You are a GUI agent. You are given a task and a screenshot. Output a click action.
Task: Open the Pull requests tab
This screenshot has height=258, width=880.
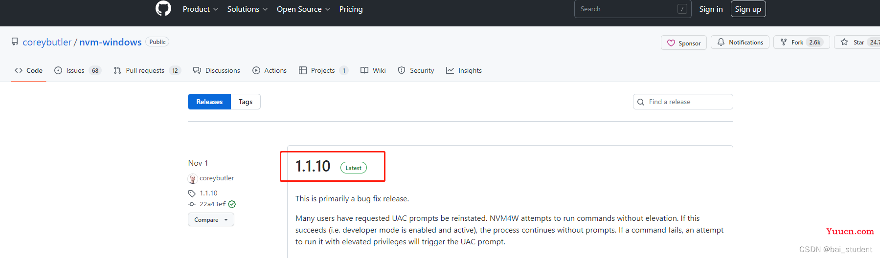click(x=147, y=70)
